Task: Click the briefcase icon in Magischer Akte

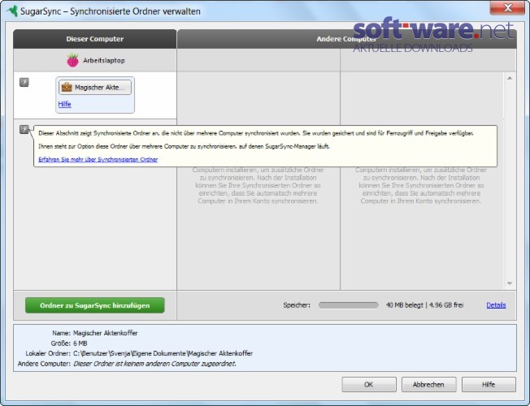Action: 67,87
